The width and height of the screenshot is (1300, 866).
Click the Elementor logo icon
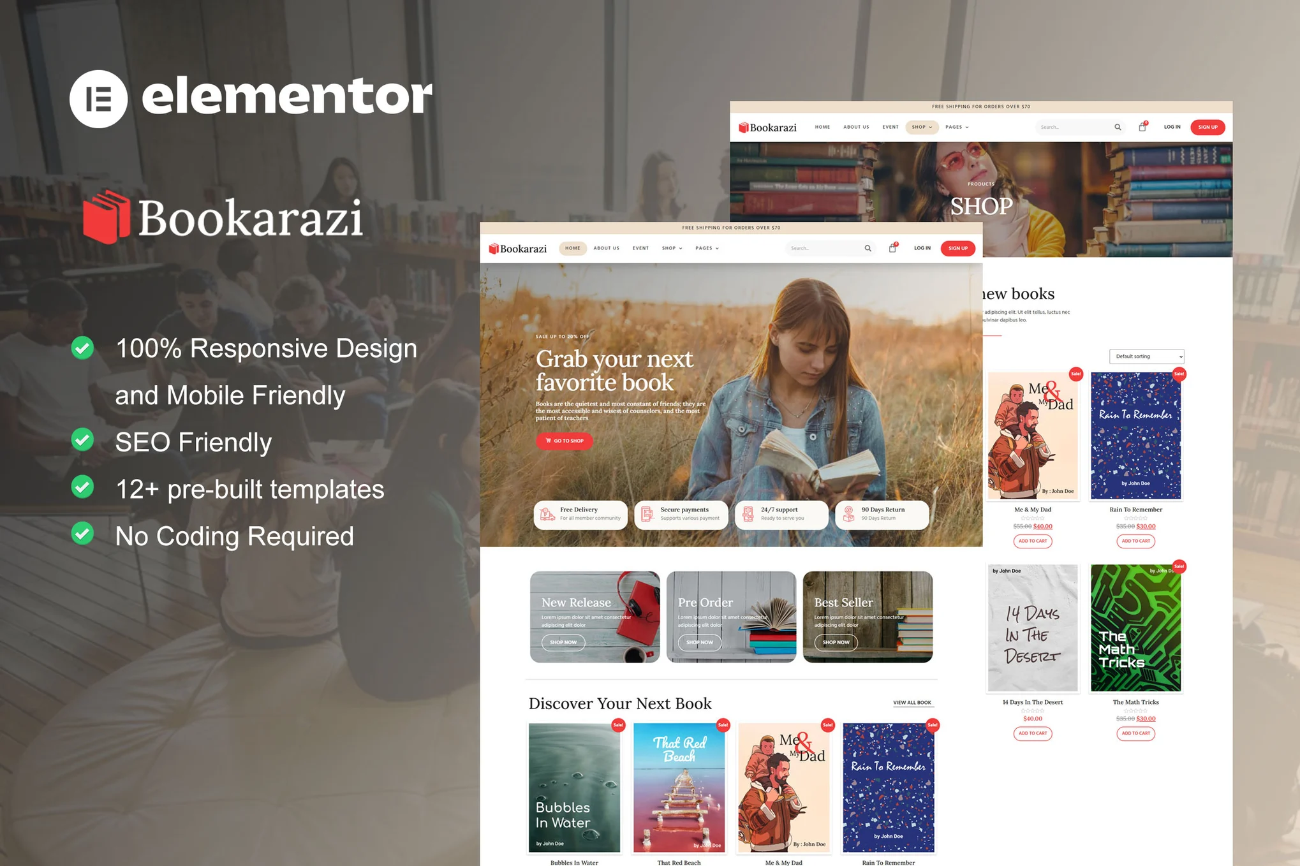coord(97,97)
